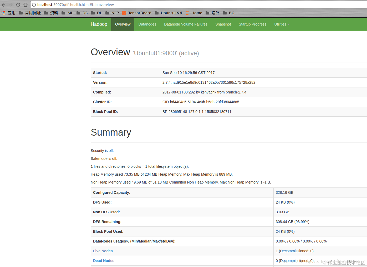
Task: Open the Dead Nodes link
Action: click(104, 261)
